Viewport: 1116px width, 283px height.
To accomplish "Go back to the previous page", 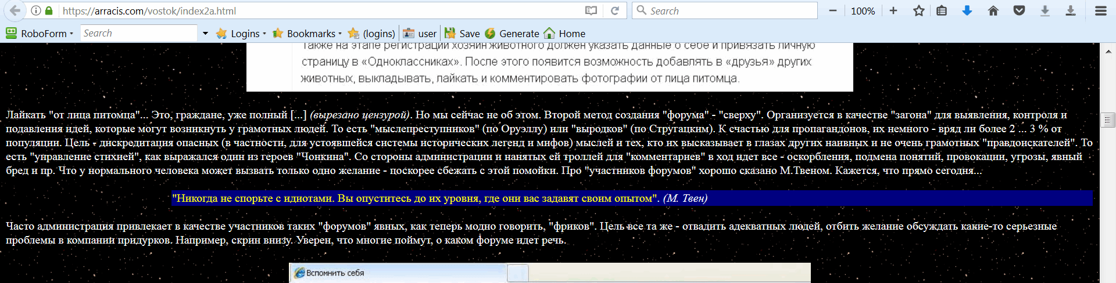I will coord(15,10).
